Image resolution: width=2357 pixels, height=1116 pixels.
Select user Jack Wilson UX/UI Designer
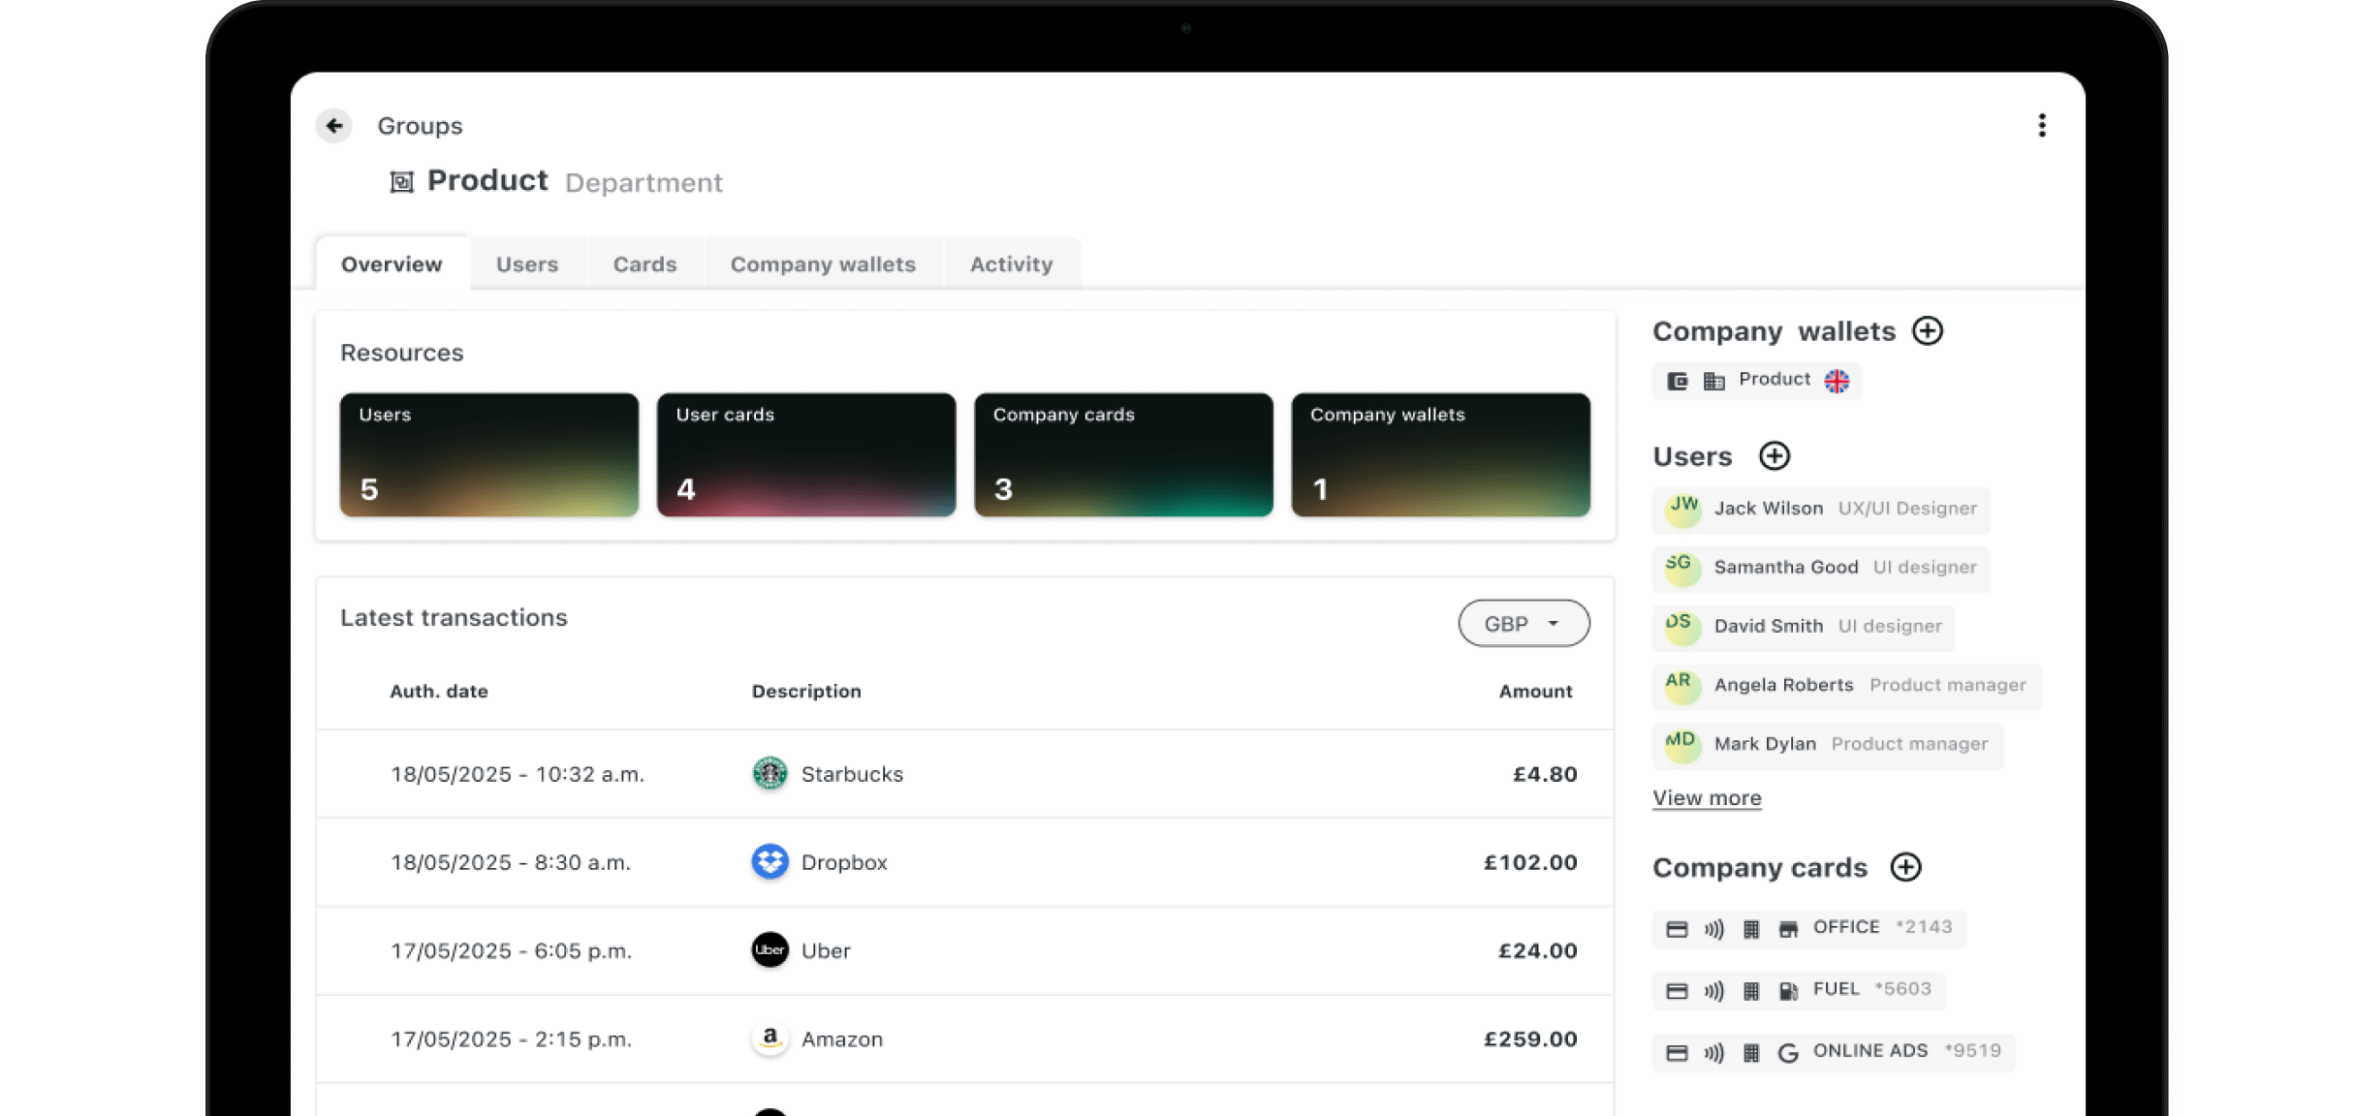pyautogui.click(x=1821, y=510)
